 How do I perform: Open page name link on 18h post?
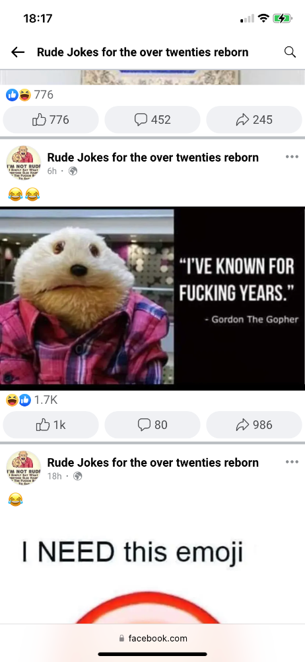(153, 463)
